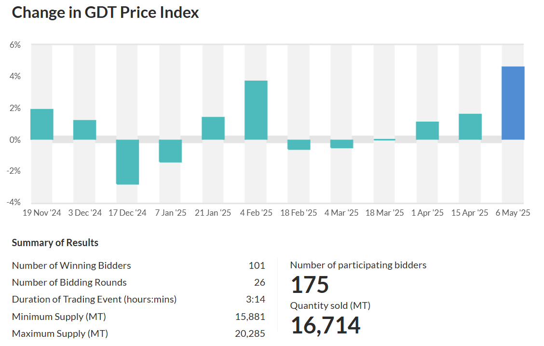Click the 15 Apr '25 bar
This screenshot has width=544, height=346.
click(470, 127)
